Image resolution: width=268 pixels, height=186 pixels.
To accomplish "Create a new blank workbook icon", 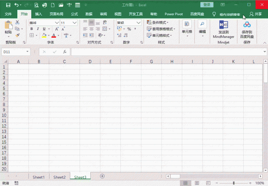I will (53, 5).
